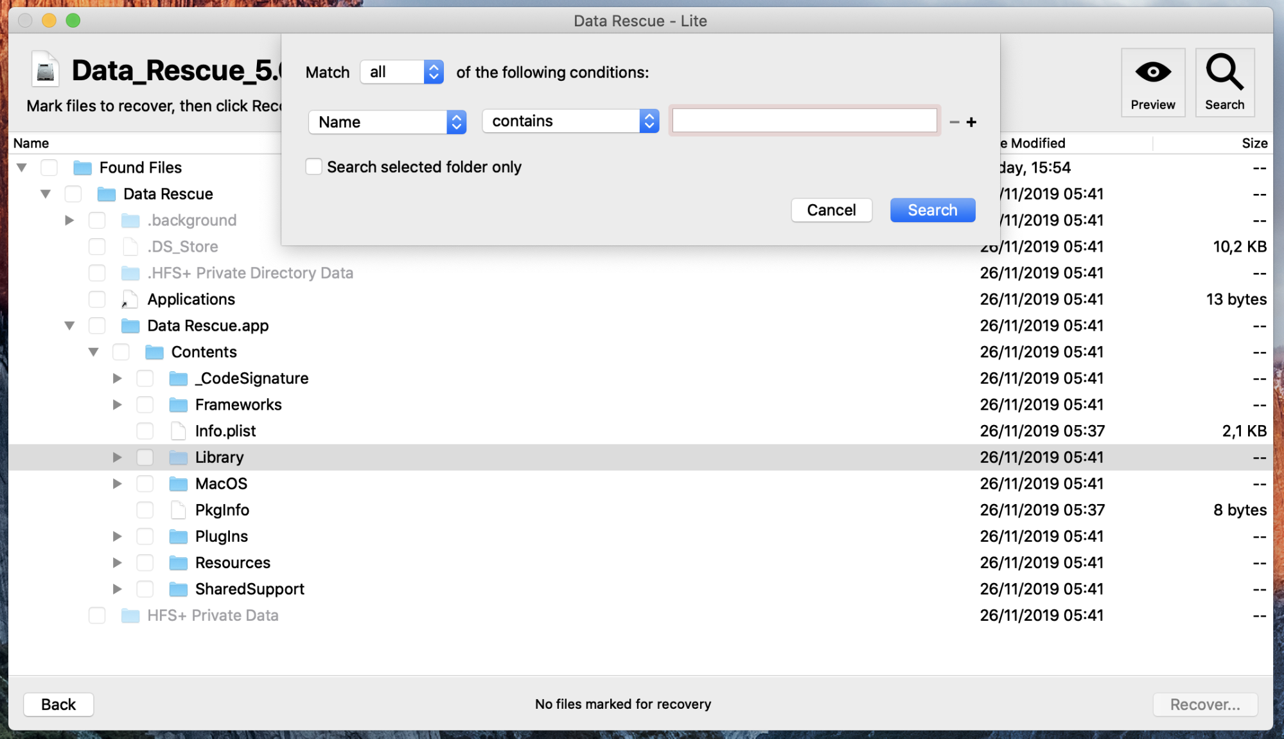Image resolution: width=1284 pixels, height=739 pixels.
Task: Expand the SharedSupport folder
Action: click(x=117, y=589)
